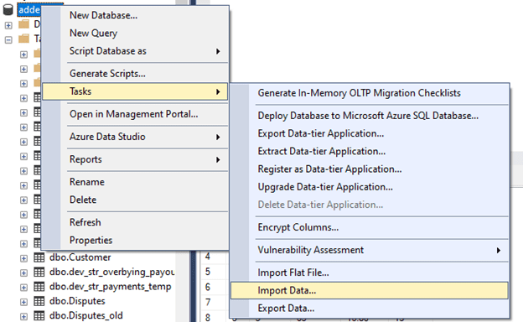Open the Vulnerability Assessment submenu arrow

(x=499, y=250)
